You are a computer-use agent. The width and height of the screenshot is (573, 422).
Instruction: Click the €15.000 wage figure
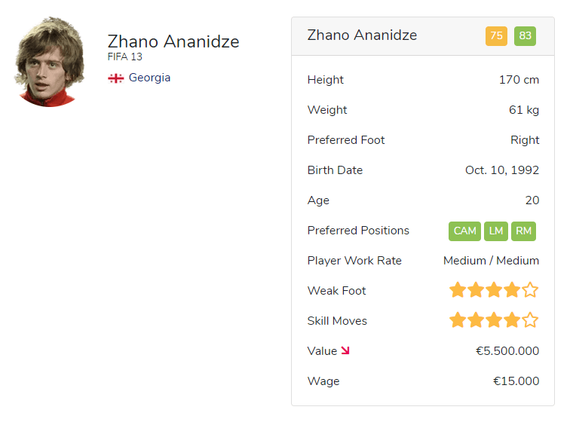516,381
